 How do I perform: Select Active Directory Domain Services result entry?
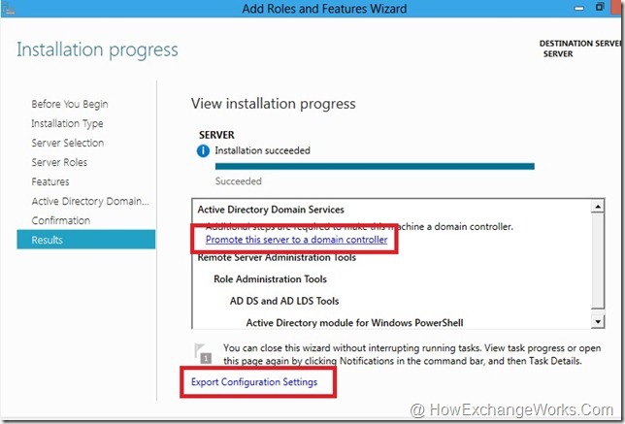point(271,210)
